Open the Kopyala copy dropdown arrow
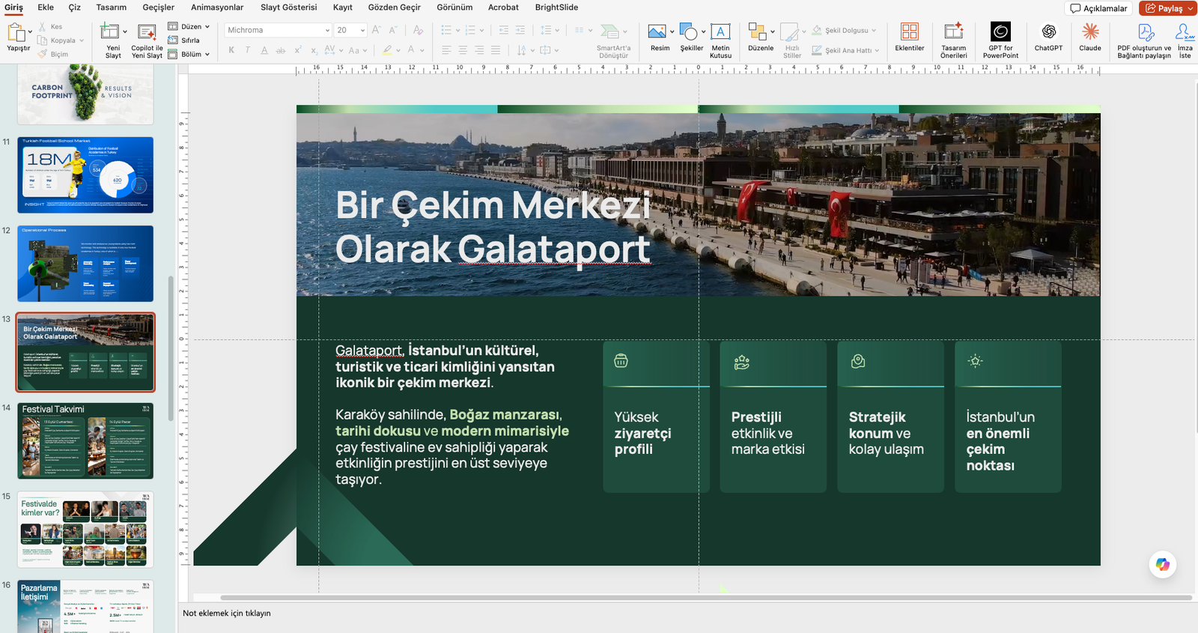The height and width of the screenshot is (633, 1198). (82, 40)
